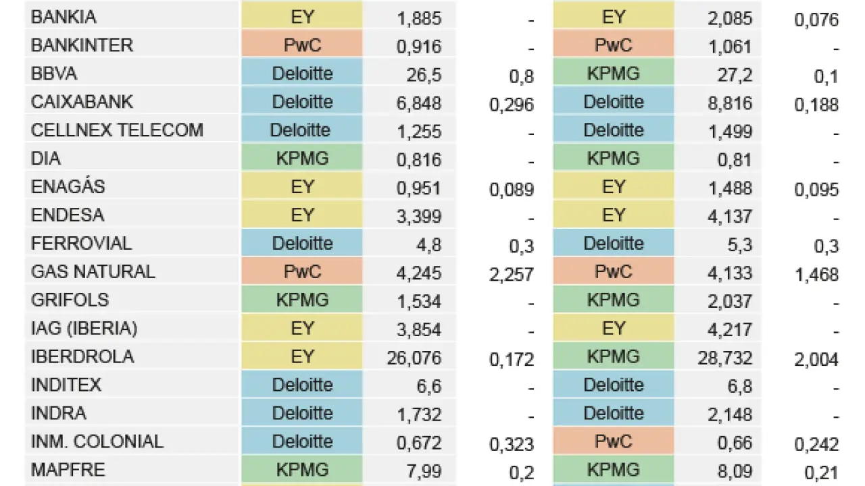Click the BANKIA company name
This screenshot has height=486, width=865.
click(64, 17)
